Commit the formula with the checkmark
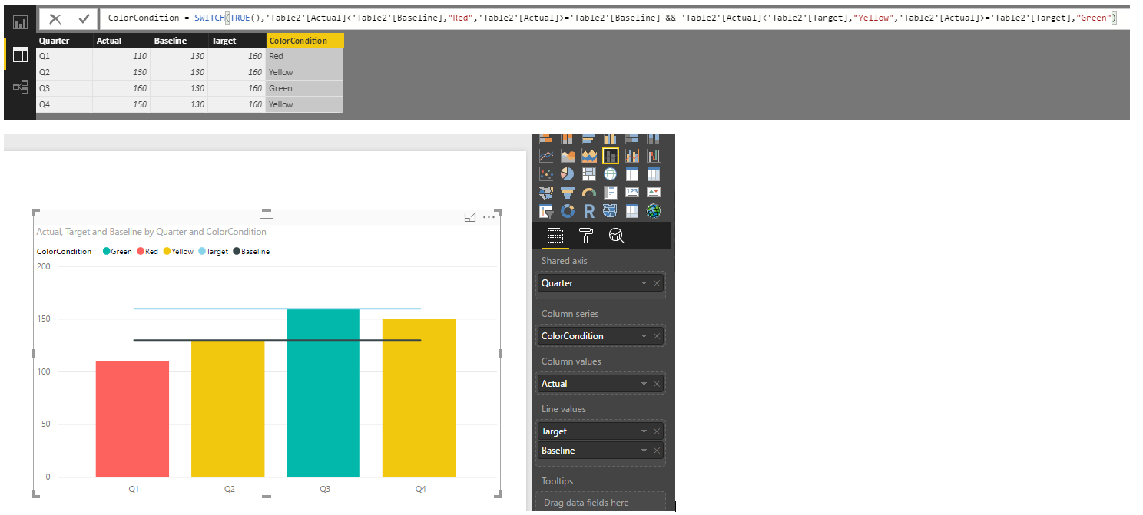 (84, 19)
